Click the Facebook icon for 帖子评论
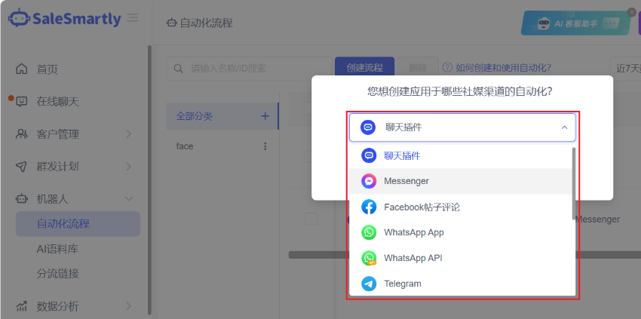Image resolution: width=641 pixels, height=319 pixels. pos(369,207)
